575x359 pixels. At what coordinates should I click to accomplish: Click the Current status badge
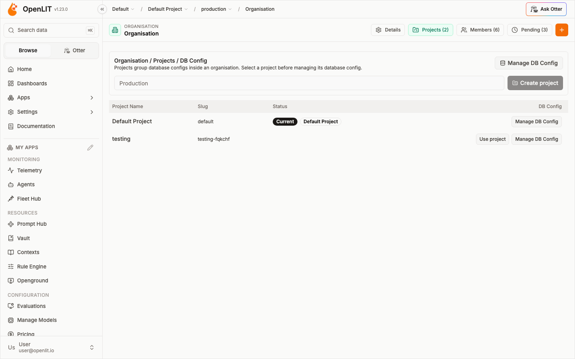tap(285, 122)
